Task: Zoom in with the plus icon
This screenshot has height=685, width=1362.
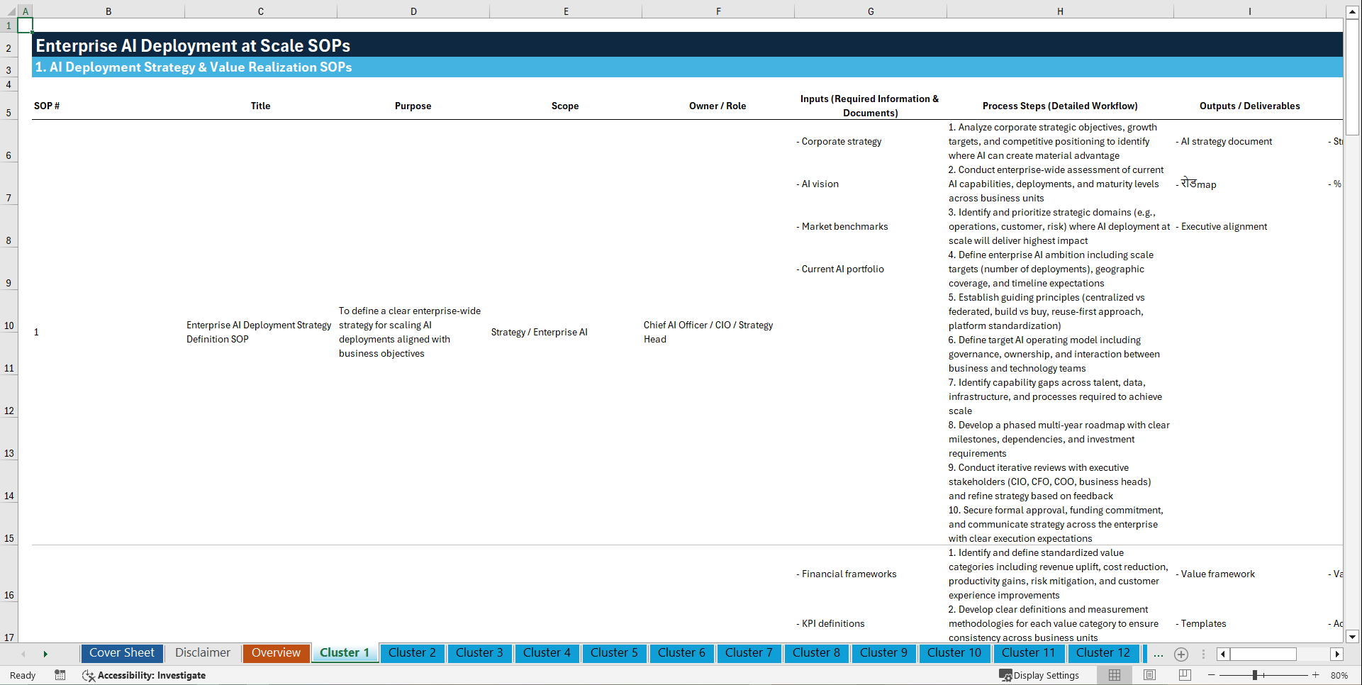Action: [1316, 675]
